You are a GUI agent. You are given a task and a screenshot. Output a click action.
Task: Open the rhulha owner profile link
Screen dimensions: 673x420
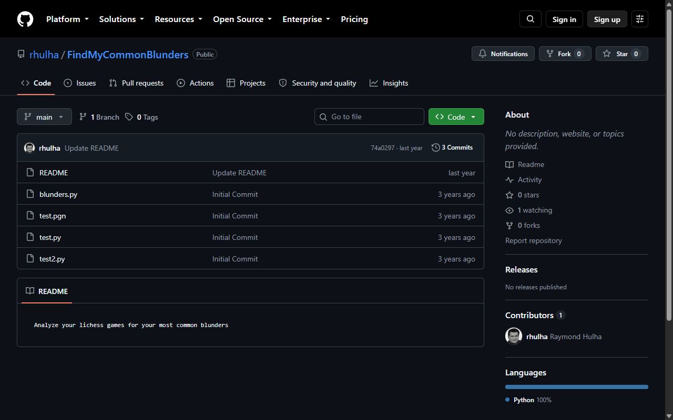point(44,55)
